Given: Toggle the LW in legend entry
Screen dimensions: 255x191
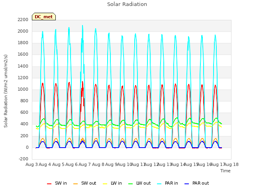Looking at the screenshot, I should (112, 183).
